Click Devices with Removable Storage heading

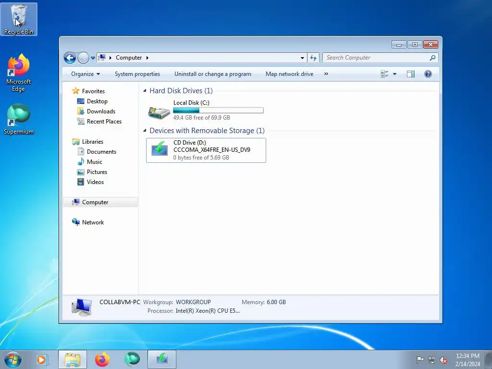pos(207,131)
